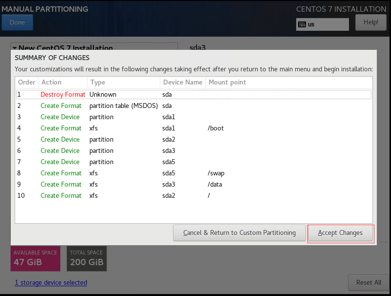Cancel and return to custom partitioning

[x=239, y=233]
